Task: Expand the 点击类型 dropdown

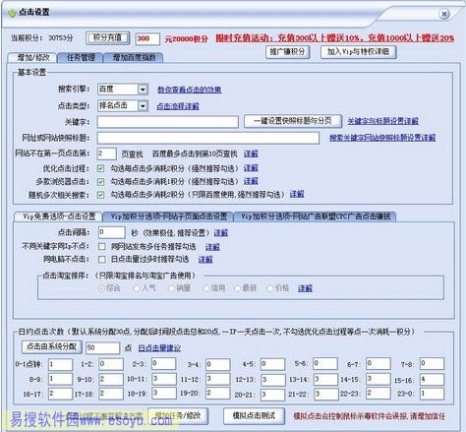Action: pyautogui.click(x=143, y=106)
